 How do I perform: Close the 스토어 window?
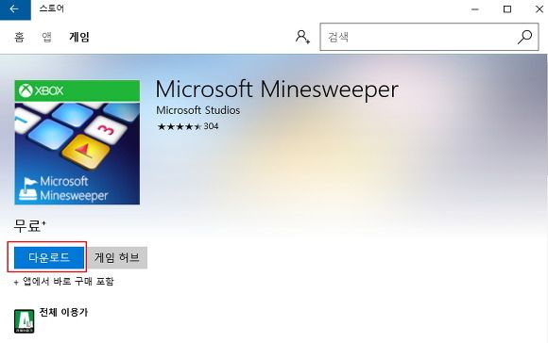coord(539,9)
